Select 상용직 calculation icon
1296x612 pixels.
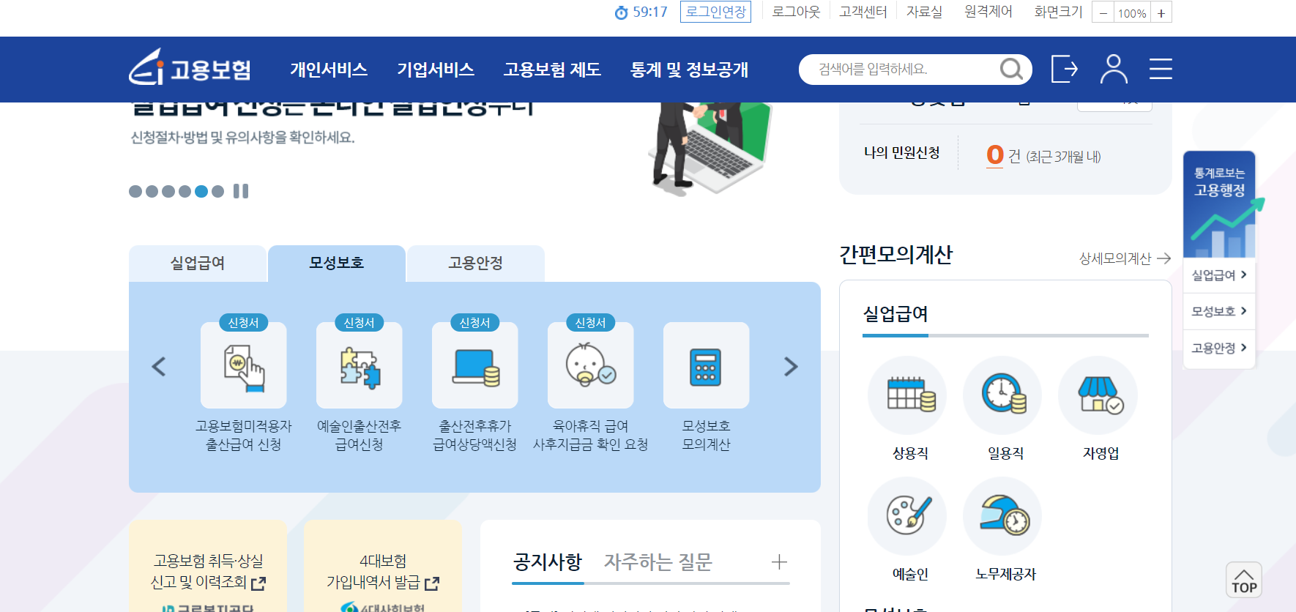(907, 395)
